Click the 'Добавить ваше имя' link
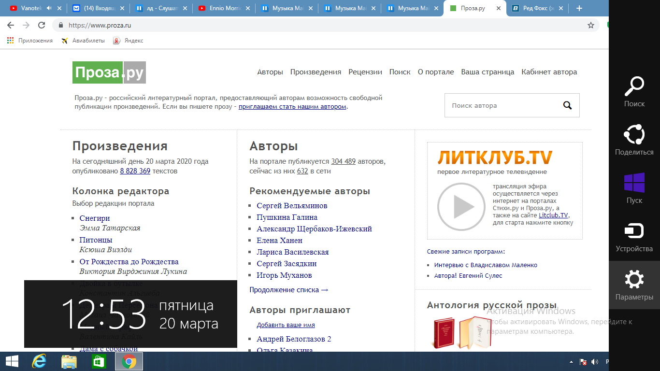The image size is (660, 371). (286, 325)
